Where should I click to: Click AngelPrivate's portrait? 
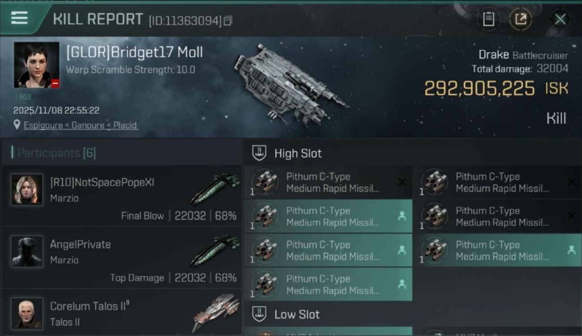[27, 251]
